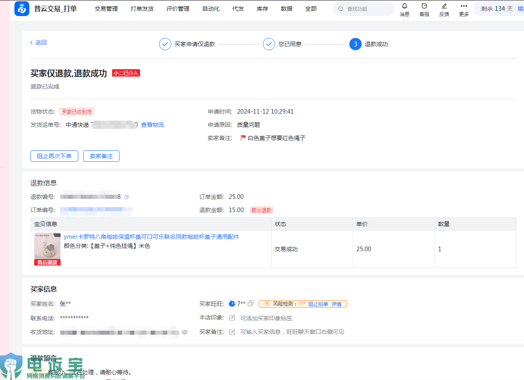This screenshot has height=380, width=524.
Task: Click the edit icon beside 本店印象
Action: coord(232,318)
